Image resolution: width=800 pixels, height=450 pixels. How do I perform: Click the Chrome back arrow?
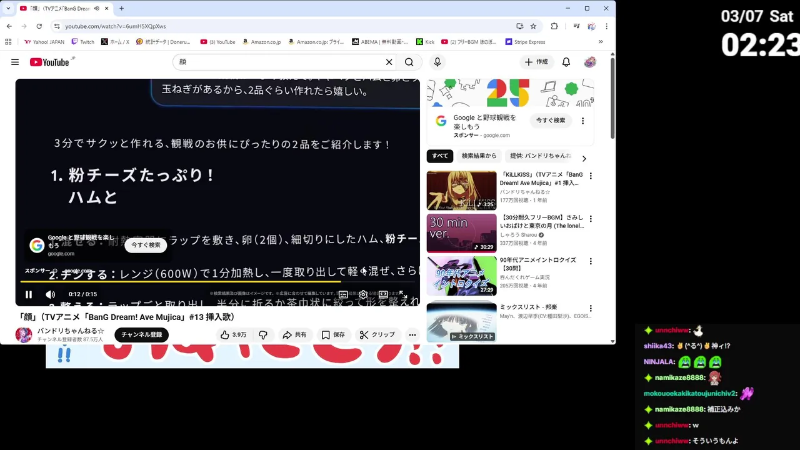point(9,26)
